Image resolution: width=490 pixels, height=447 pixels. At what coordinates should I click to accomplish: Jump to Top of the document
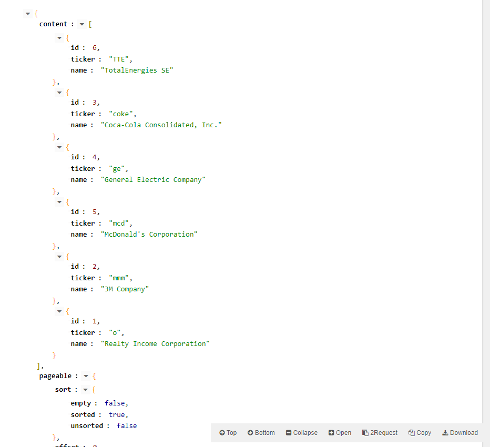coord(228,433)
